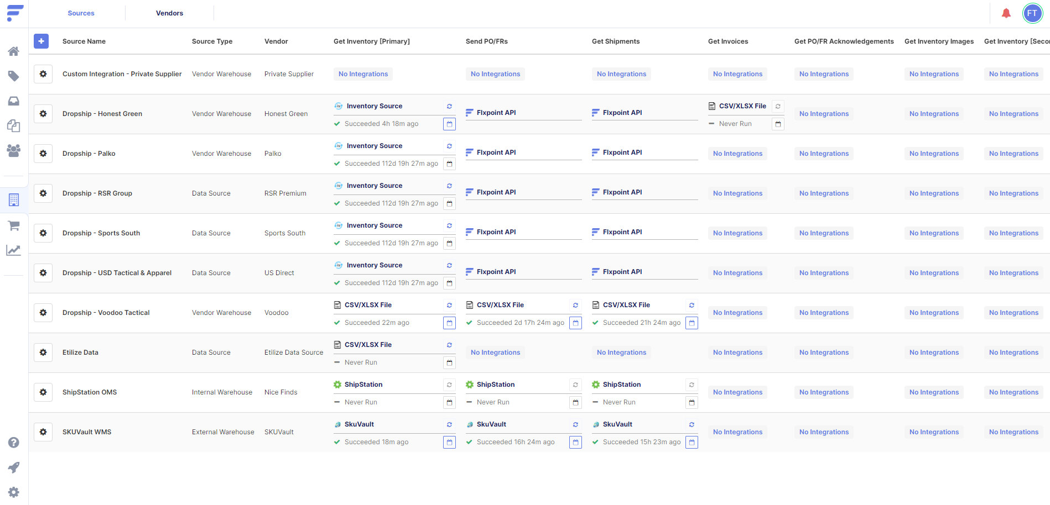Refresh Inventory Source for Dropship - Honest Green
This screenshot has width=1050, height=505.
pyautogui.click(x=449, y=106)
